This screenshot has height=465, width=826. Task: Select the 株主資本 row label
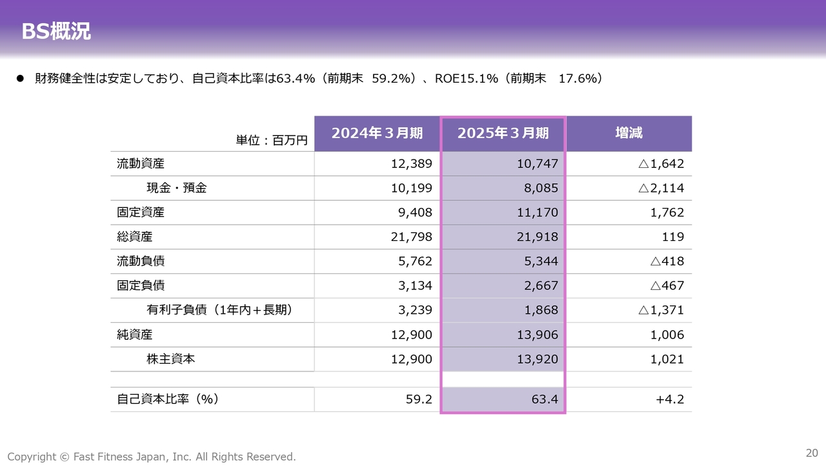tap(170, 359)
